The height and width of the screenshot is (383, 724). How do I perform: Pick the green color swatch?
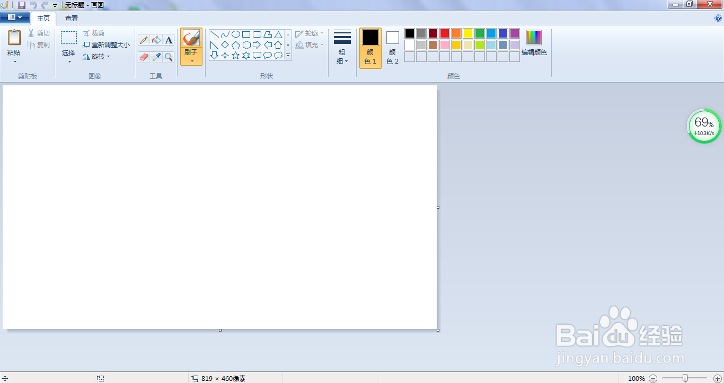tap(480, 33)
